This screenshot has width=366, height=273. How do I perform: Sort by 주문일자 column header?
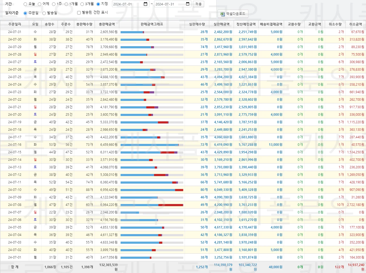pyautogui.click(x=14, y=24)
